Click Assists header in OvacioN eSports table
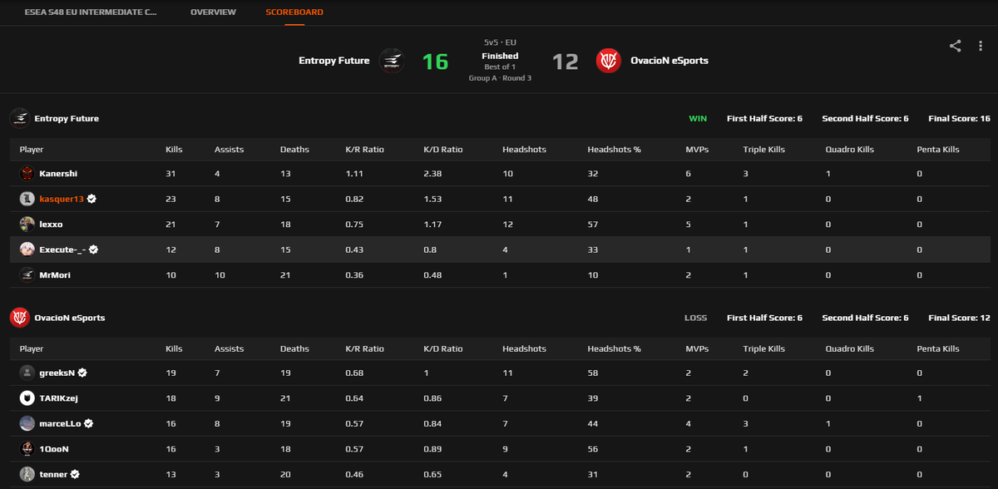This screenshot has height=489, width=998. pyautogui.click(x=229, y=348)
